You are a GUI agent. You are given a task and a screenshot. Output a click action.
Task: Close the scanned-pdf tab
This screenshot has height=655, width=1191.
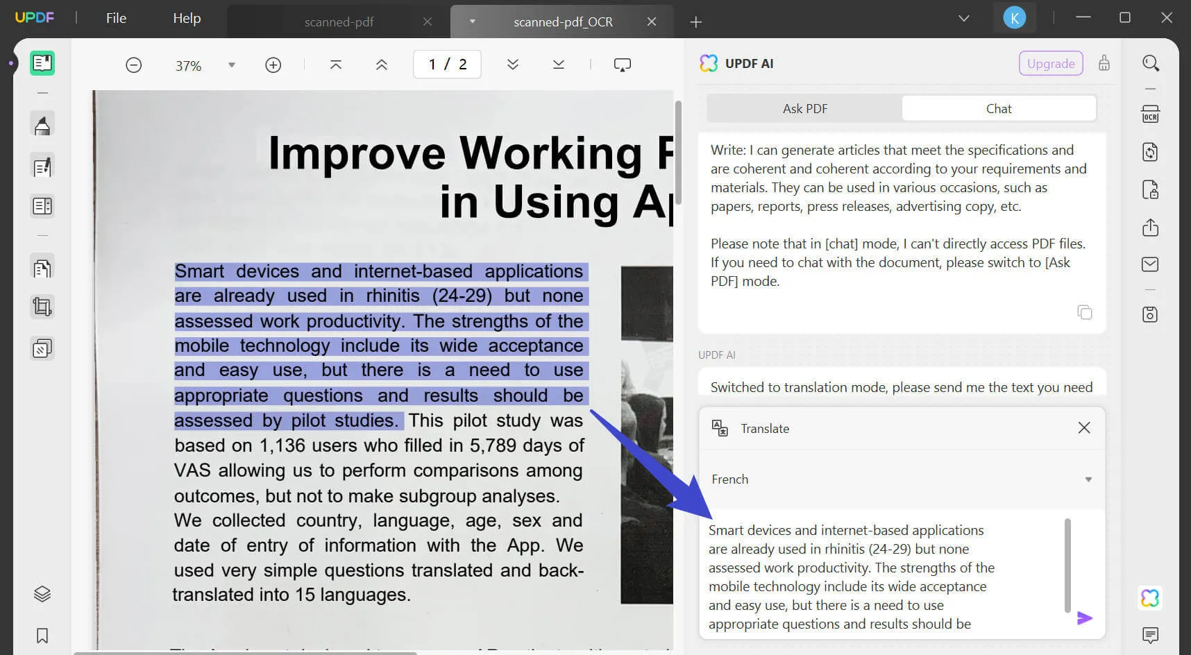point(428,22)
